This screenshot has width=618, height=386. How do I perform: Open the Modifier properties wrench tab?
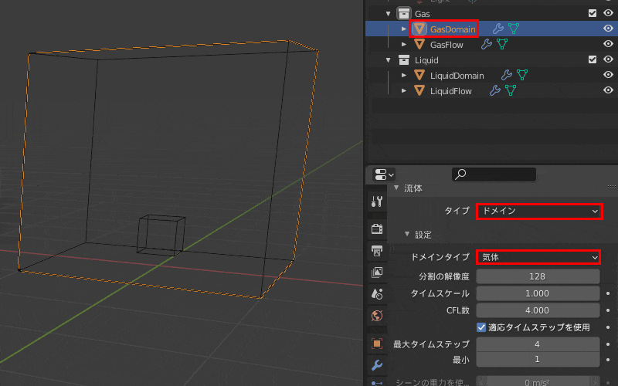pyautogui.click(x=377, y=365)
